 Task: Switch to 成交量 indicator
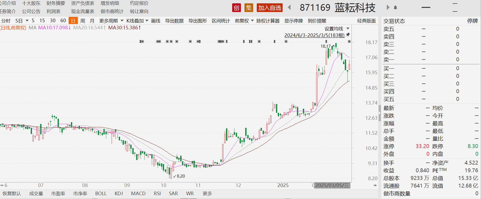[36, 193]
